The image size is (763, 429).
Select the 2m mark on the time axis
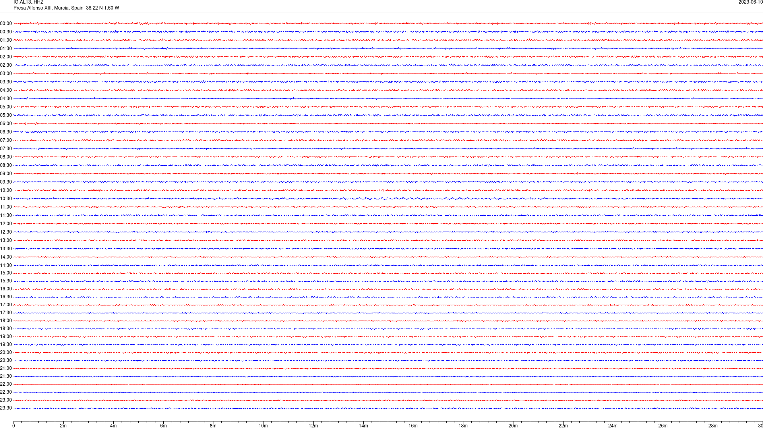pyautogui.click(x=63, y=426)
